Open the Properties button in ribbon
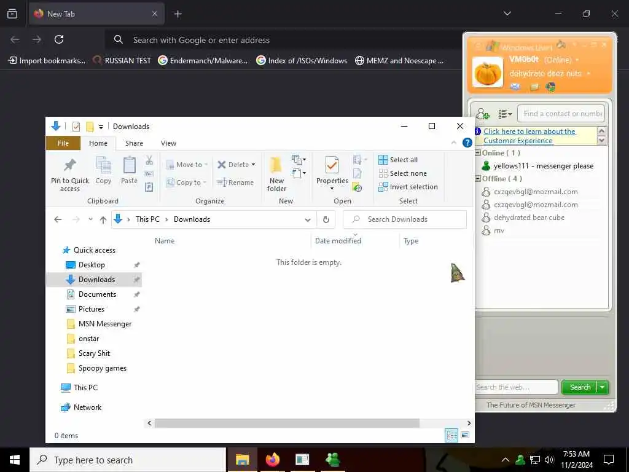 [x=332, y=173]
